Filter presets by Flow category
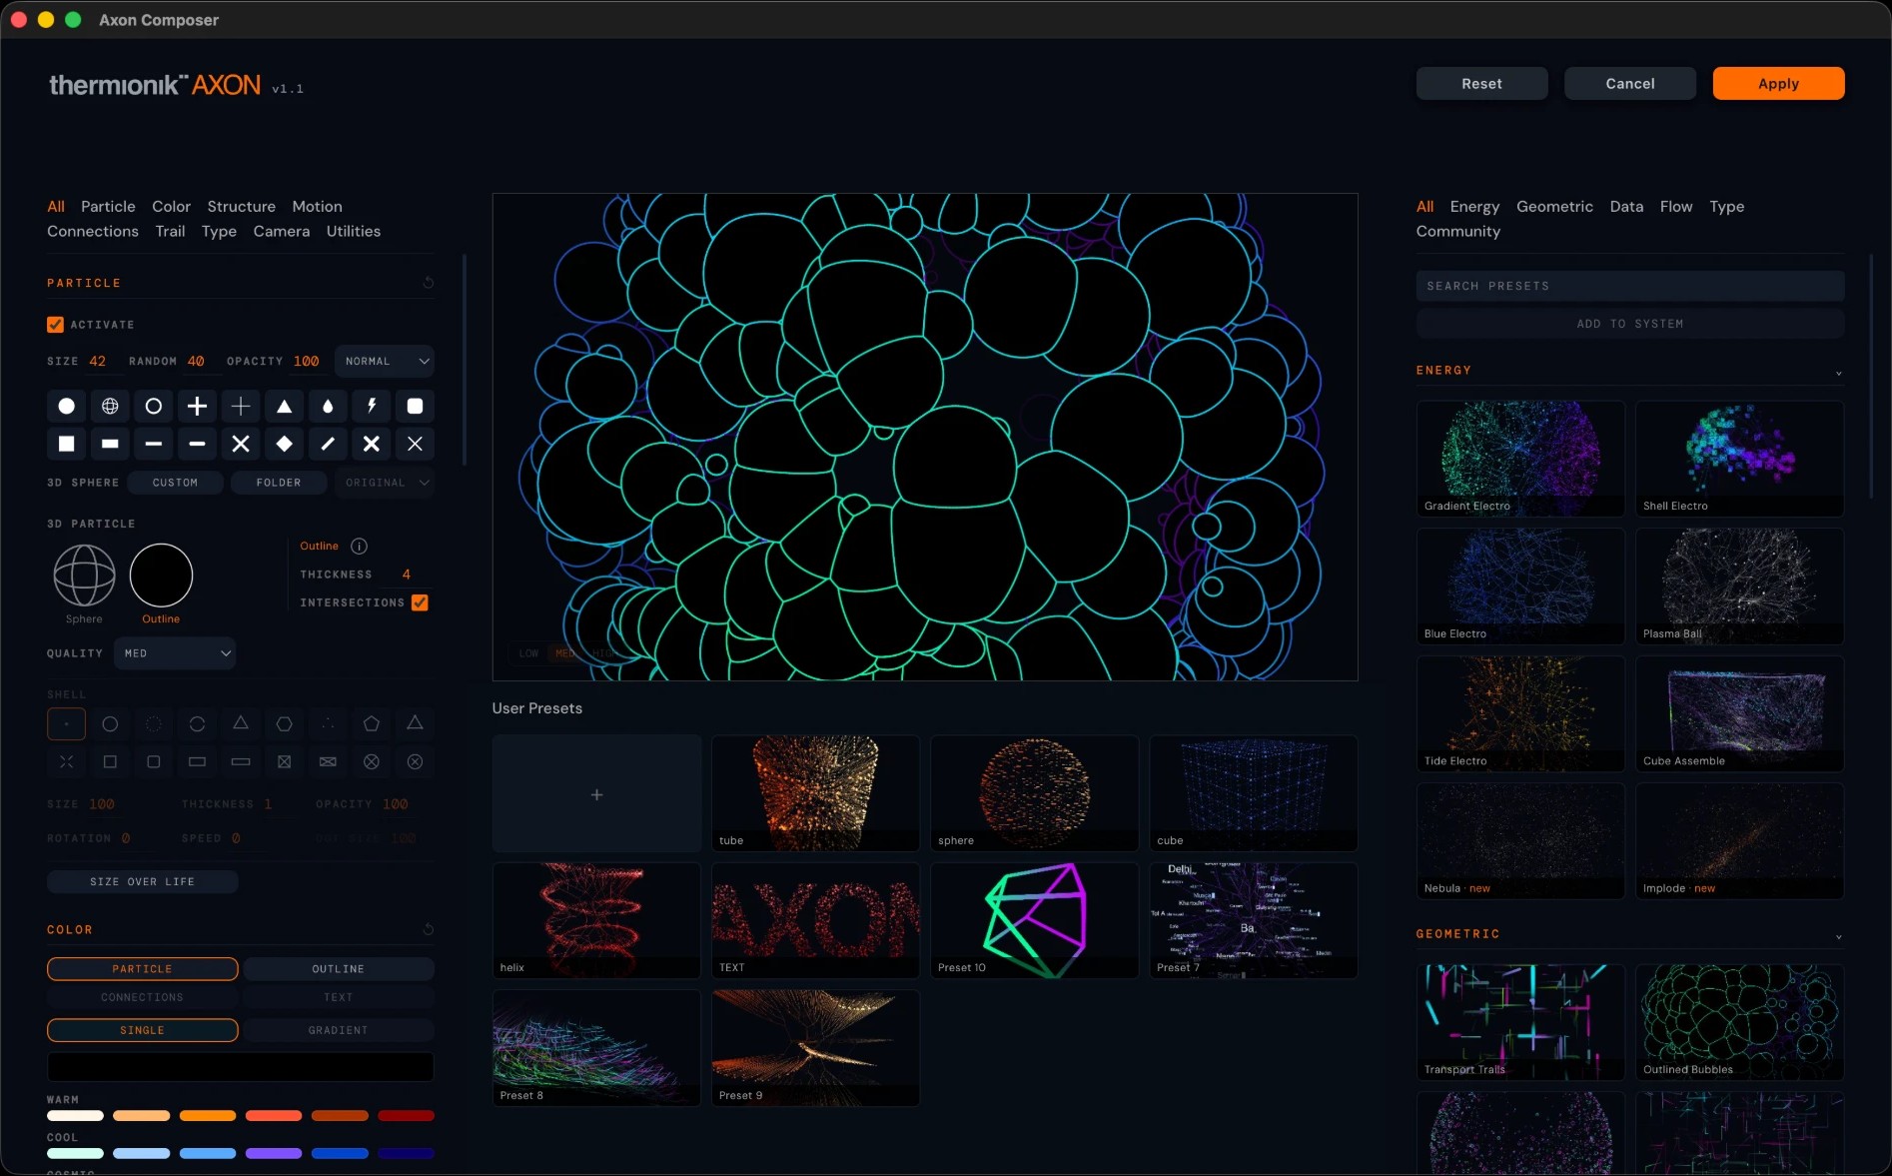The height and width of the screenshot is (1176, 1892). tap(1676, 207)
